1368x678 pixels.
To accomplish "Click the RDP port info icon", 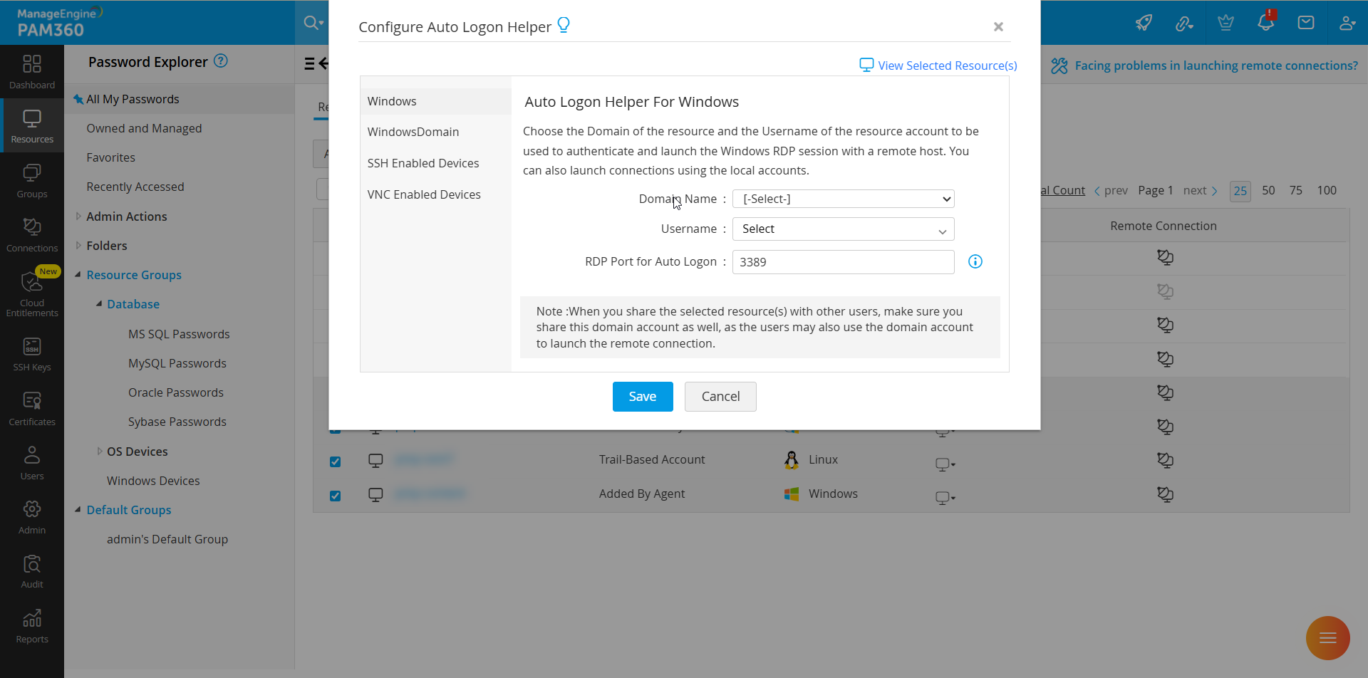I will [x=975, y=261].
